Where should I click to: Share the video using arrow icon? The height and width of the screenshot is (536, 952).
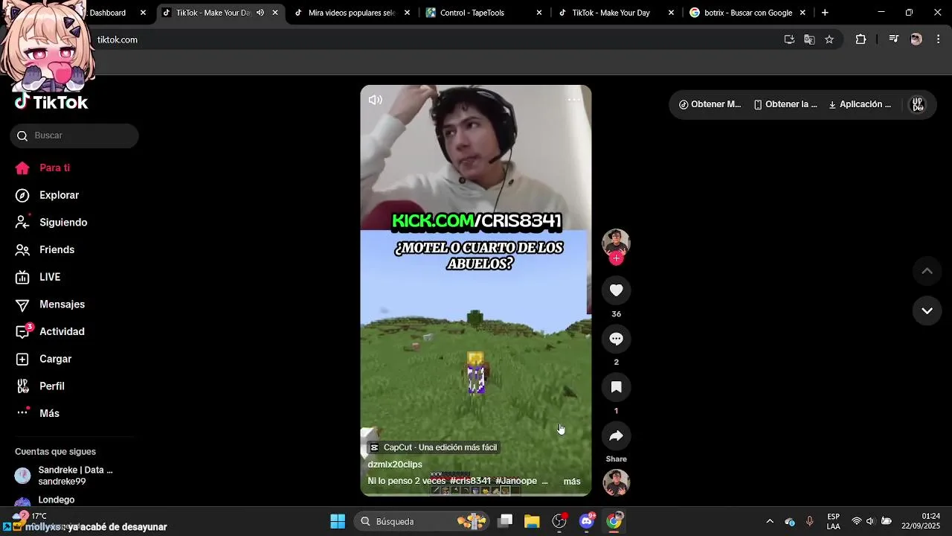coord(616,435)
